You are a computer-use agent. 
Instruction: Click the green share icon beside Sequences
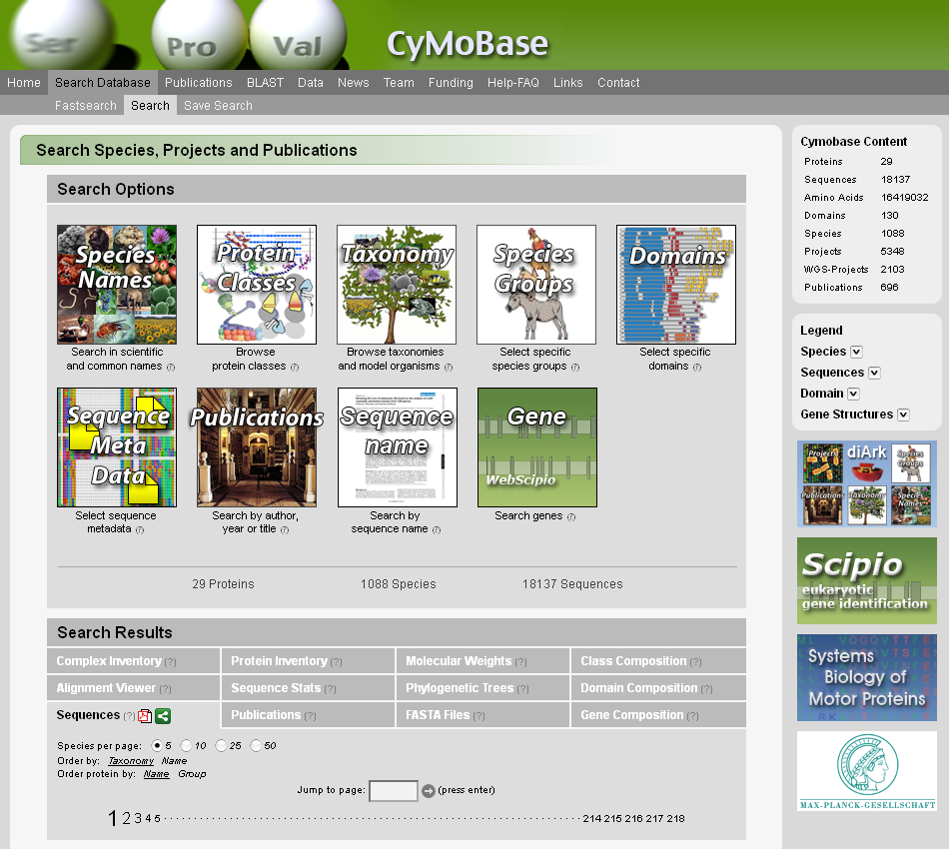(163, 716)
